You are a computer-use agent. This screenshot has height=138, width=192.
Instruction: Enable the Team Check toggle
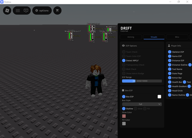(x=124, y=52)
